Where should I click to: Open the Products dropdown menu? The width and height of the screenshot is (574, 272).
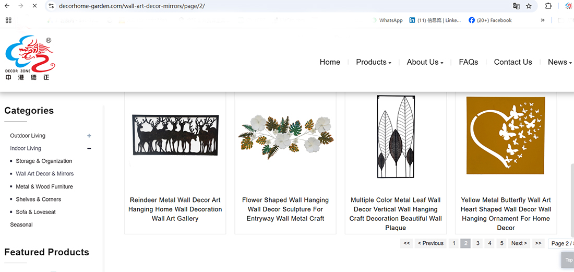373,62
